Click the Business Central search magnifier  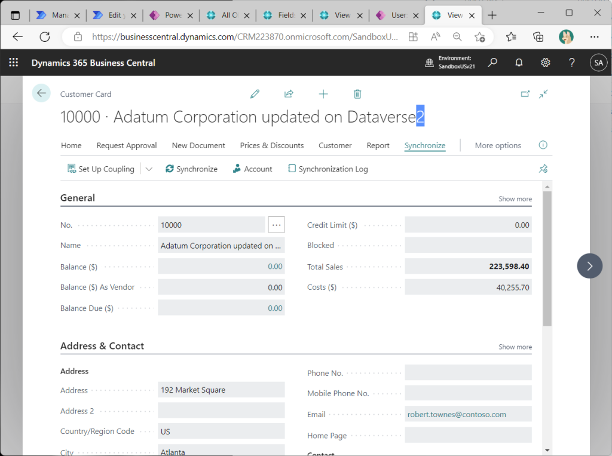(492, 63)
